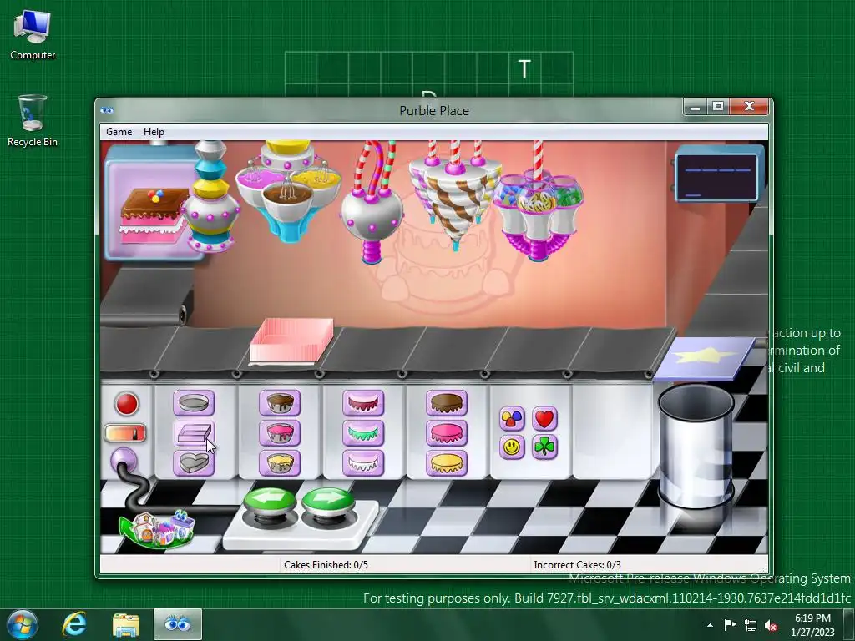The height and width of the screenshot is (641, 855).
Task: Close the Purble Place window
Action: tap(750, 107)
